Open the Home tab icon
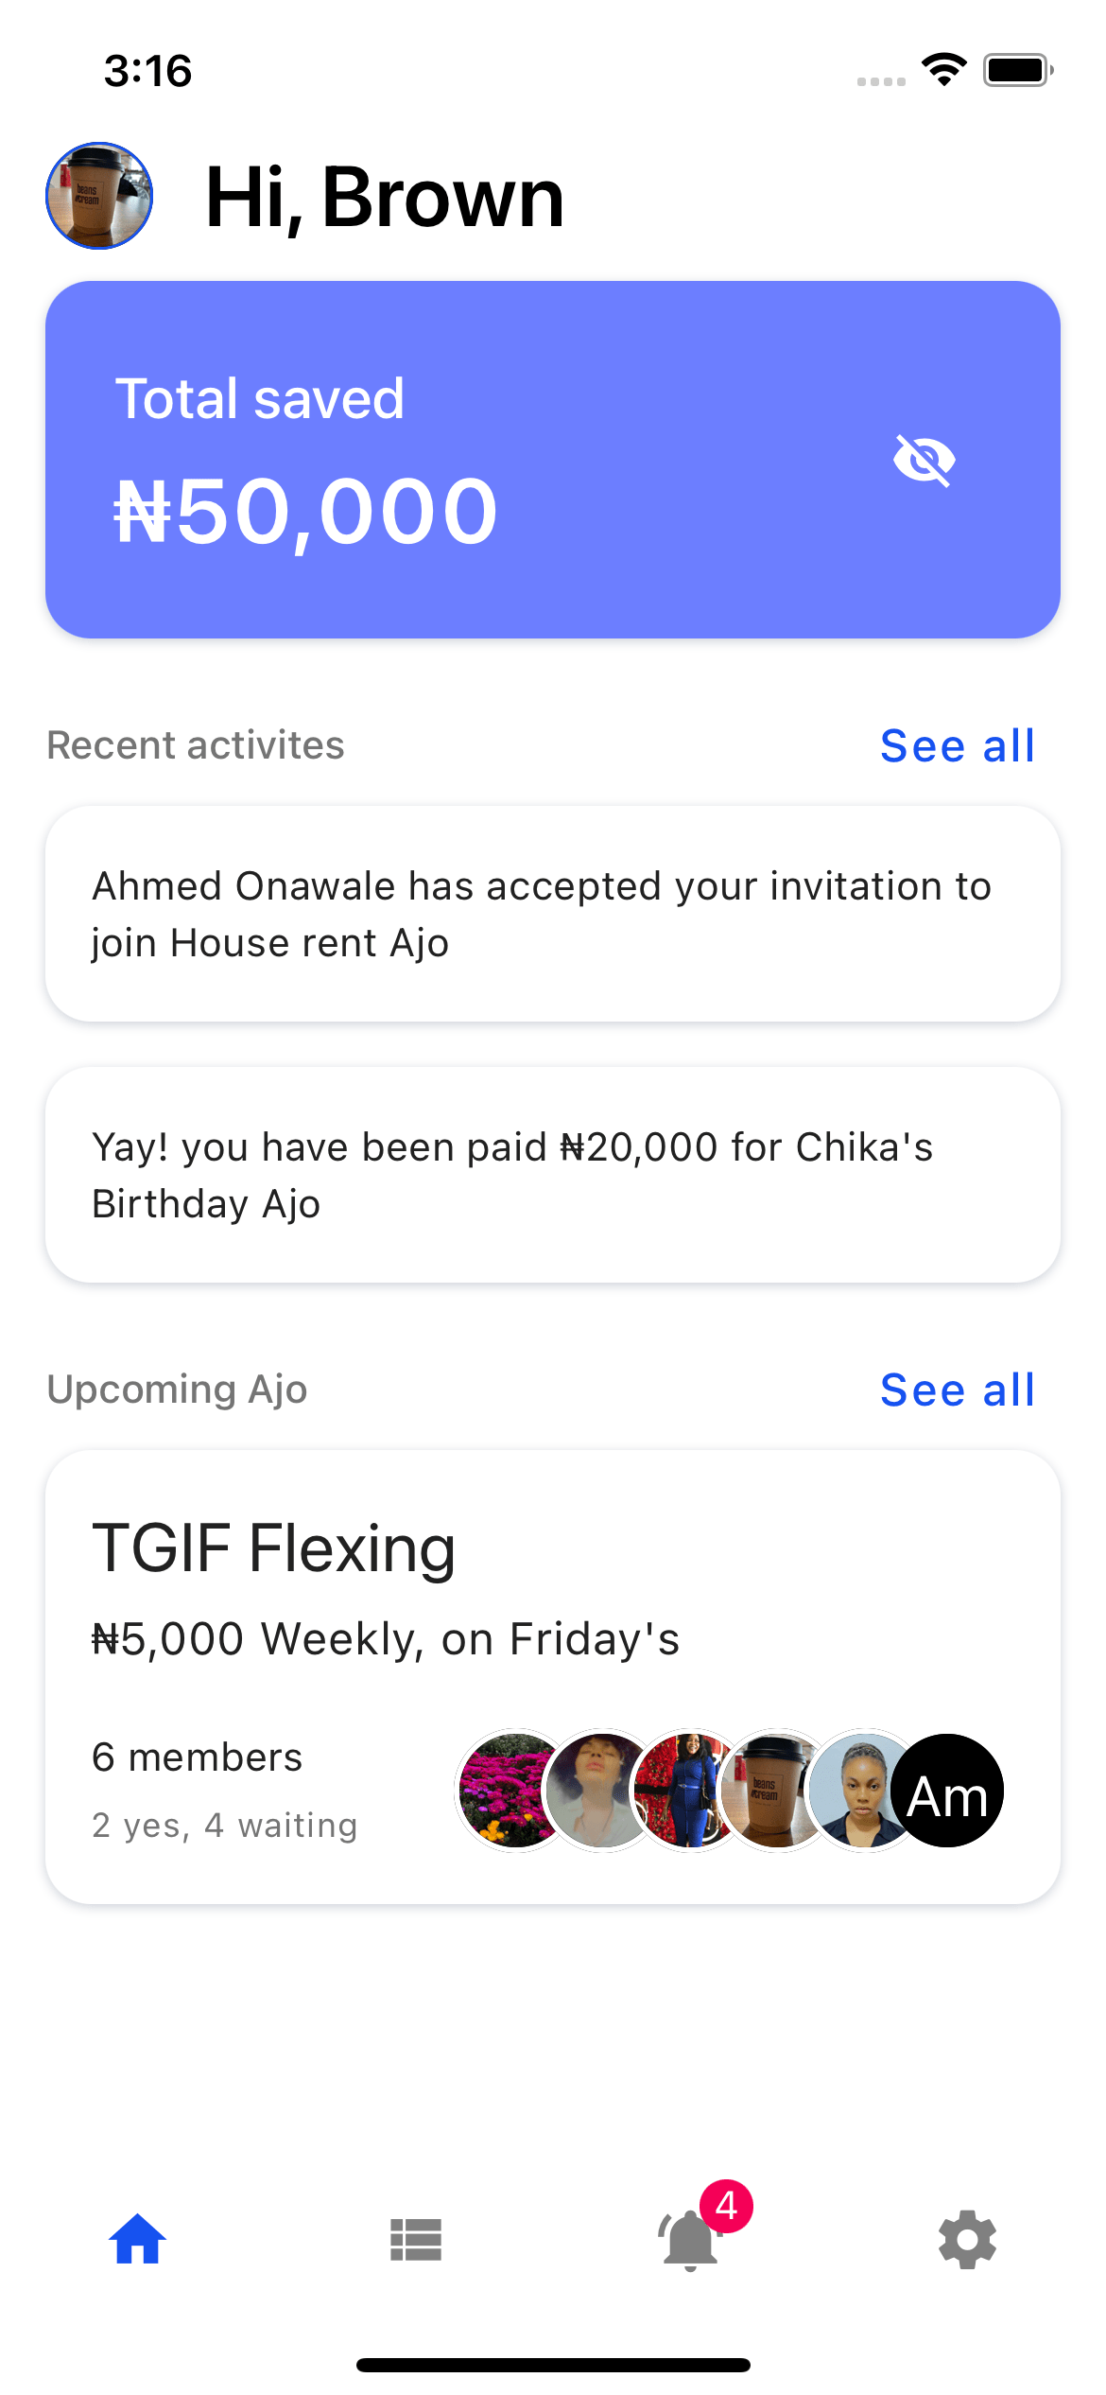Viewport: 1106px width, 2395px height. tap(138, 2240)
